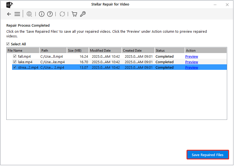Click the Completed status of strea...2.mp4
The height and width of the screenshot is (166, 234).
[164, 67]
